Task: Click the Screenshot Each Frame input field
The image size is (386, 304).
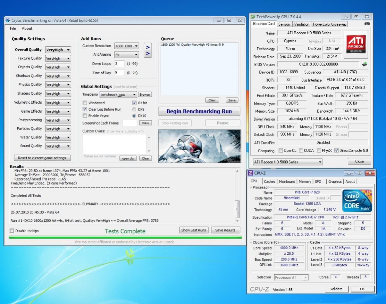Action: [x=130, y=123]
